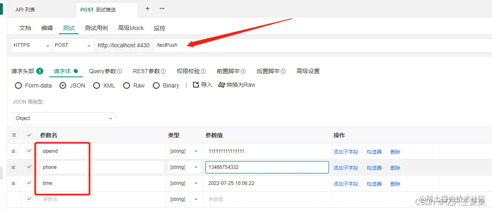Open the 测试 tab
The image size is (492, 210).
69,28
